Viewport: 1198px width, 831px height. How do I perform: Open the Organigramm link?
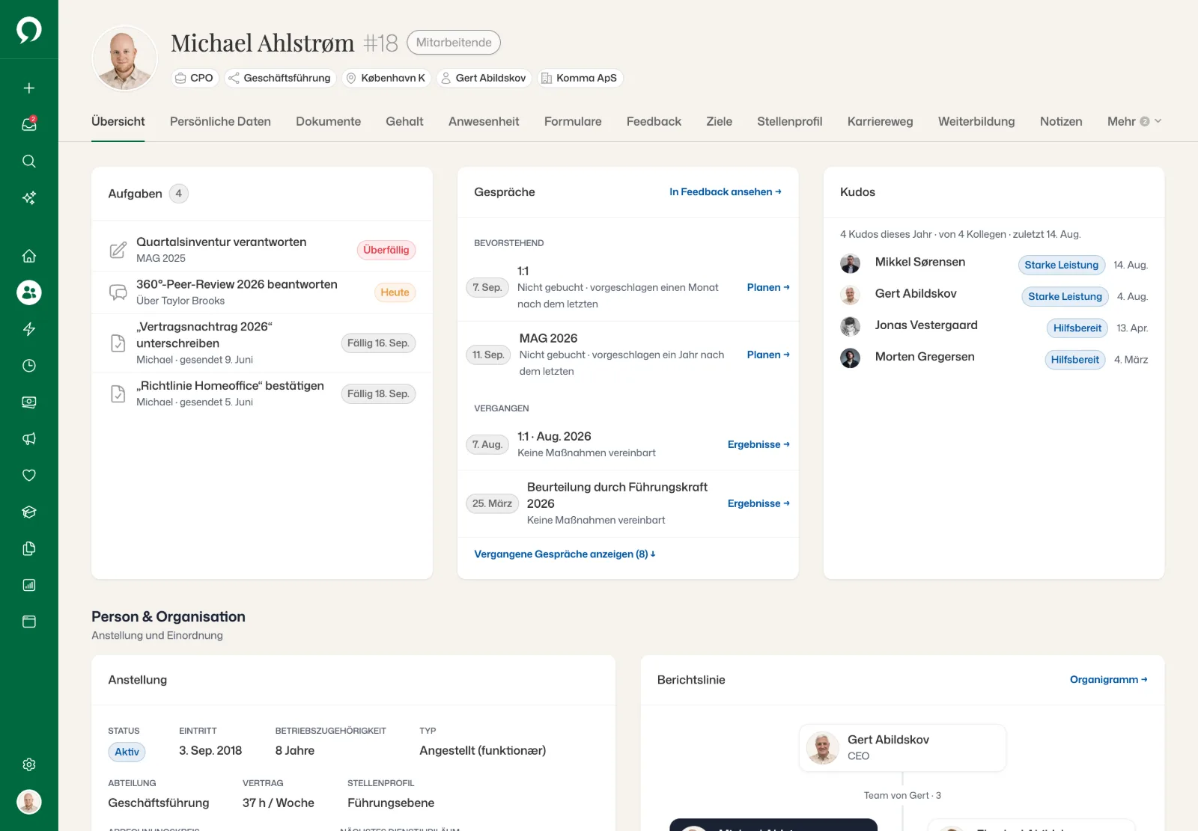point(1109,679)
